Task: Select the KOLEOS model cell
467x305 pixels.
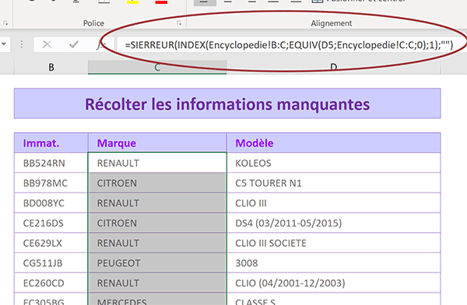Action: [x=334, y=163]
